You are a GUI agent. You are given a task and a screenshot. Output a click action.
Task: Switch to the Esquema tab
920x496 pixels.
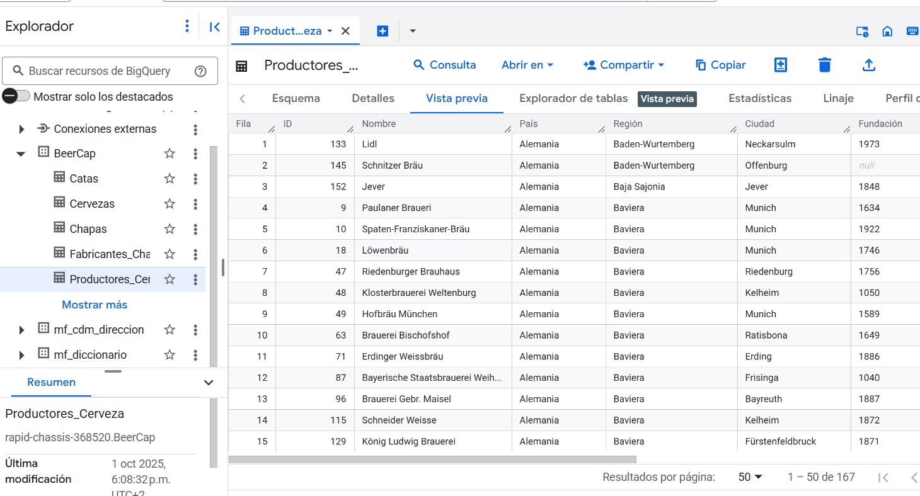click(x=296, y=98)
